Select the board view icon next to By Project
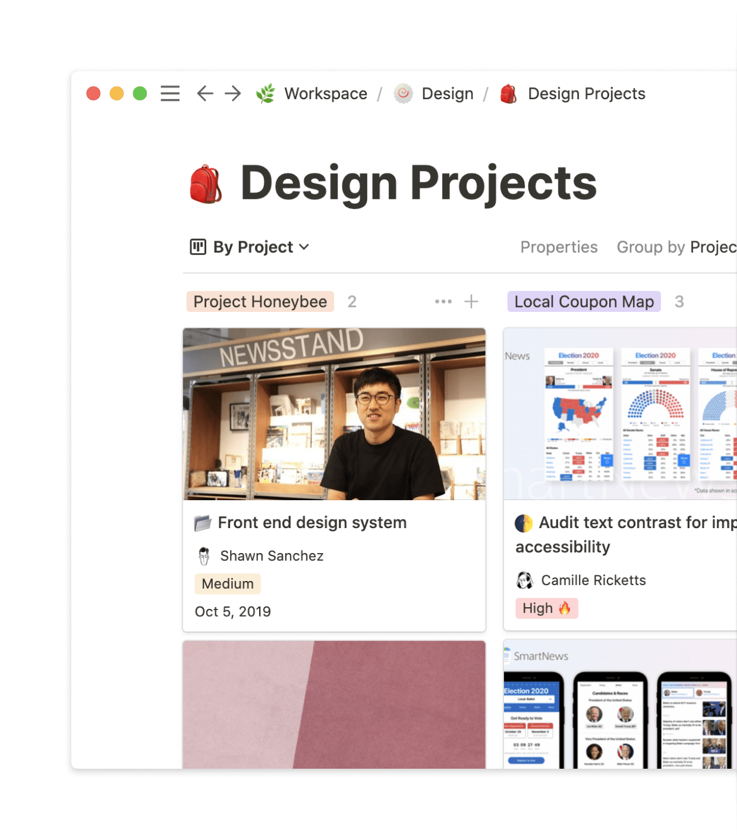 (199, 247)
